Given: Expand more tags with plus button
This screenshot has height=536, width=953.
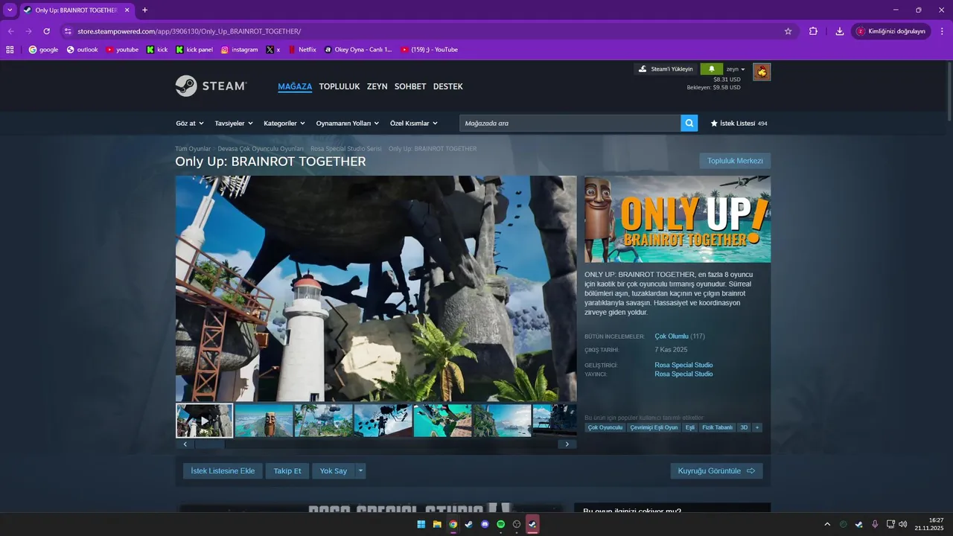Looking at the screenshot, I should [757, 427].
